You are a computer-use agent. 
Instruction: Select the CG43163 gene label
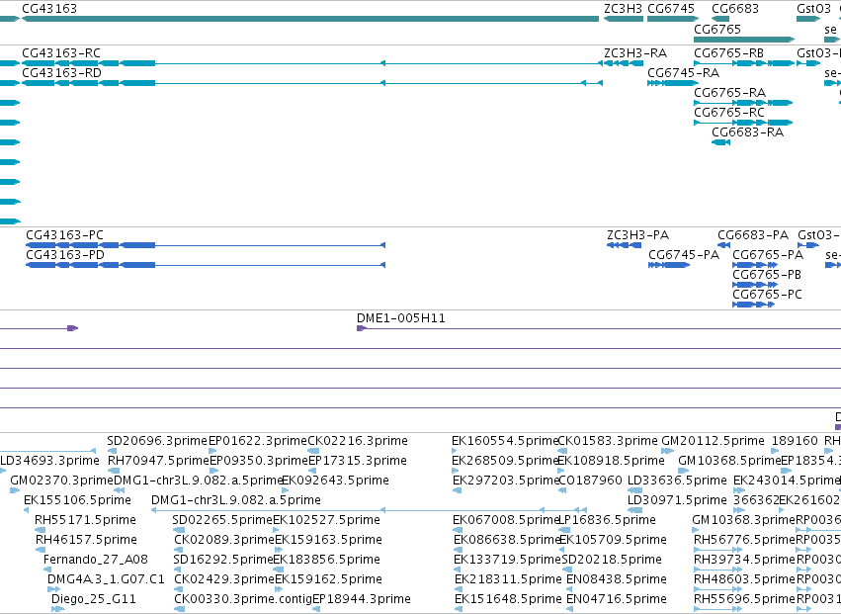coord(49,9)
